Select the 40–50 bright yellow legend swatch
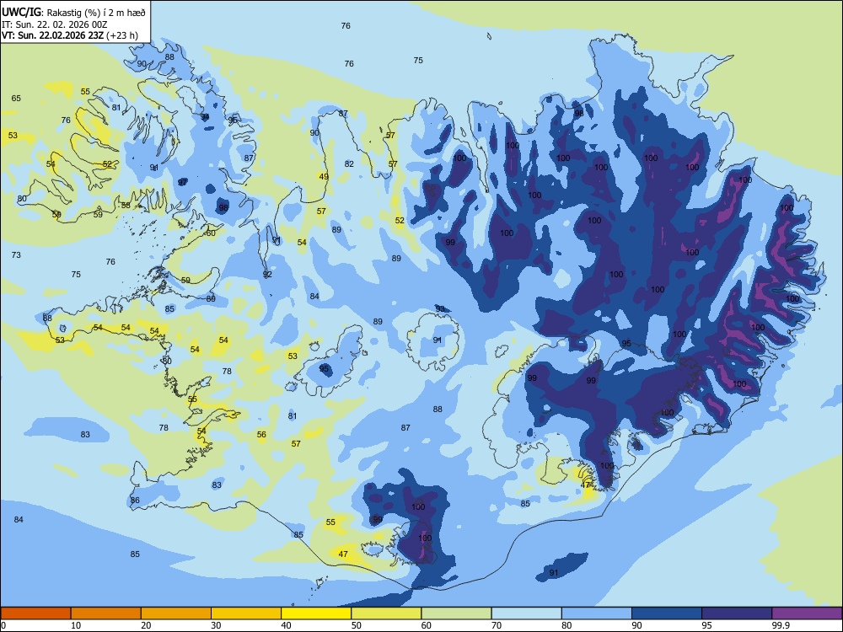Image resolution: width=843 pixels, height=632 pixels. (x=316, y=613)
